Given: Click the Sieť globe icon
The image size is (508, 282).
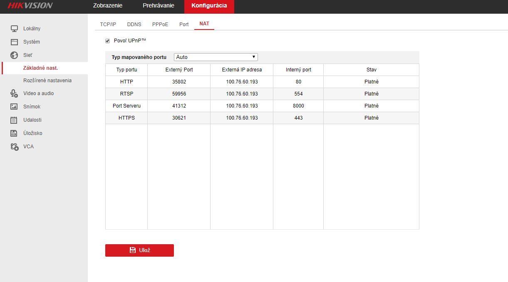Looking at the screenshot, I should pos(15,55).
